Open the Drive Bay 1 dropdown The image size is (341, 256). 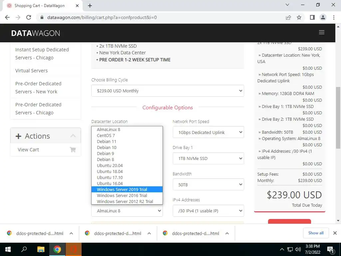[208, 158]
